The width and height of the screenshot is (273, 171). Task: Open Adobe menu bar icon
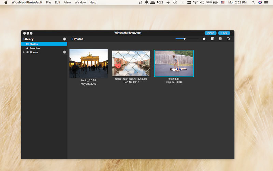coord(160,2)
